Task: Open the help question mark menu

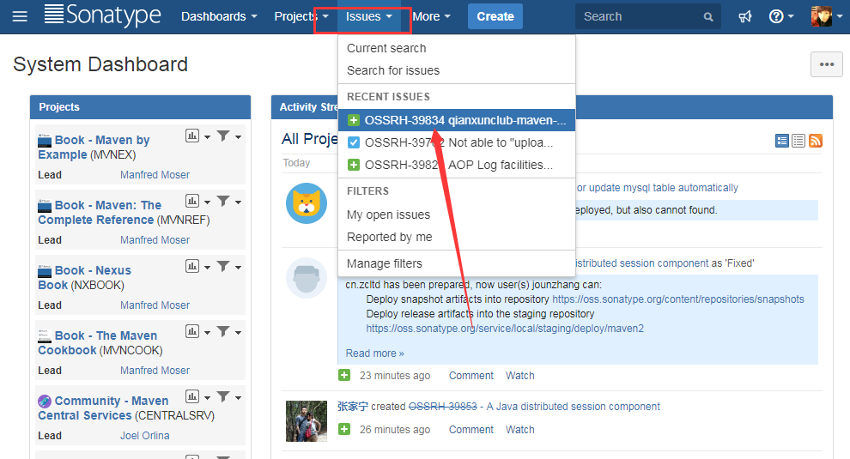Action: point(781,17)
